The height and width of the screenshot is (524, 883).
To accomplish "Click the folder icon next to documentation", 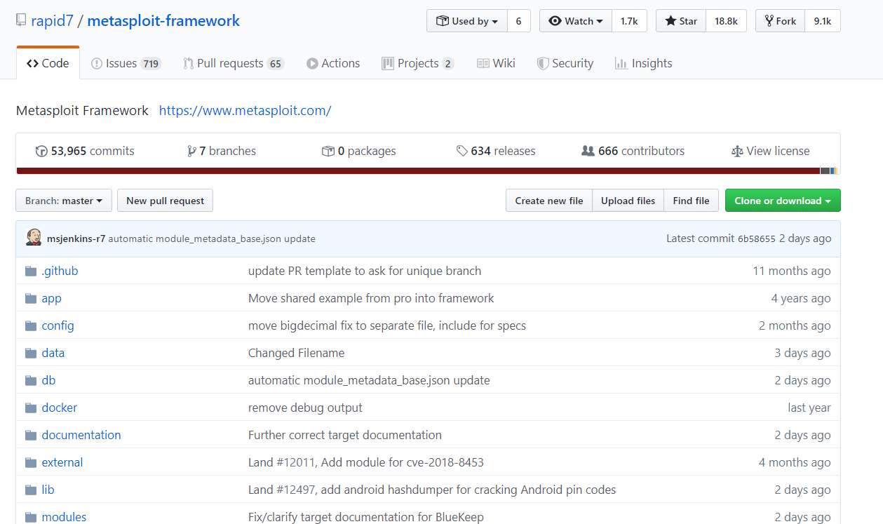I will [31, 436].
